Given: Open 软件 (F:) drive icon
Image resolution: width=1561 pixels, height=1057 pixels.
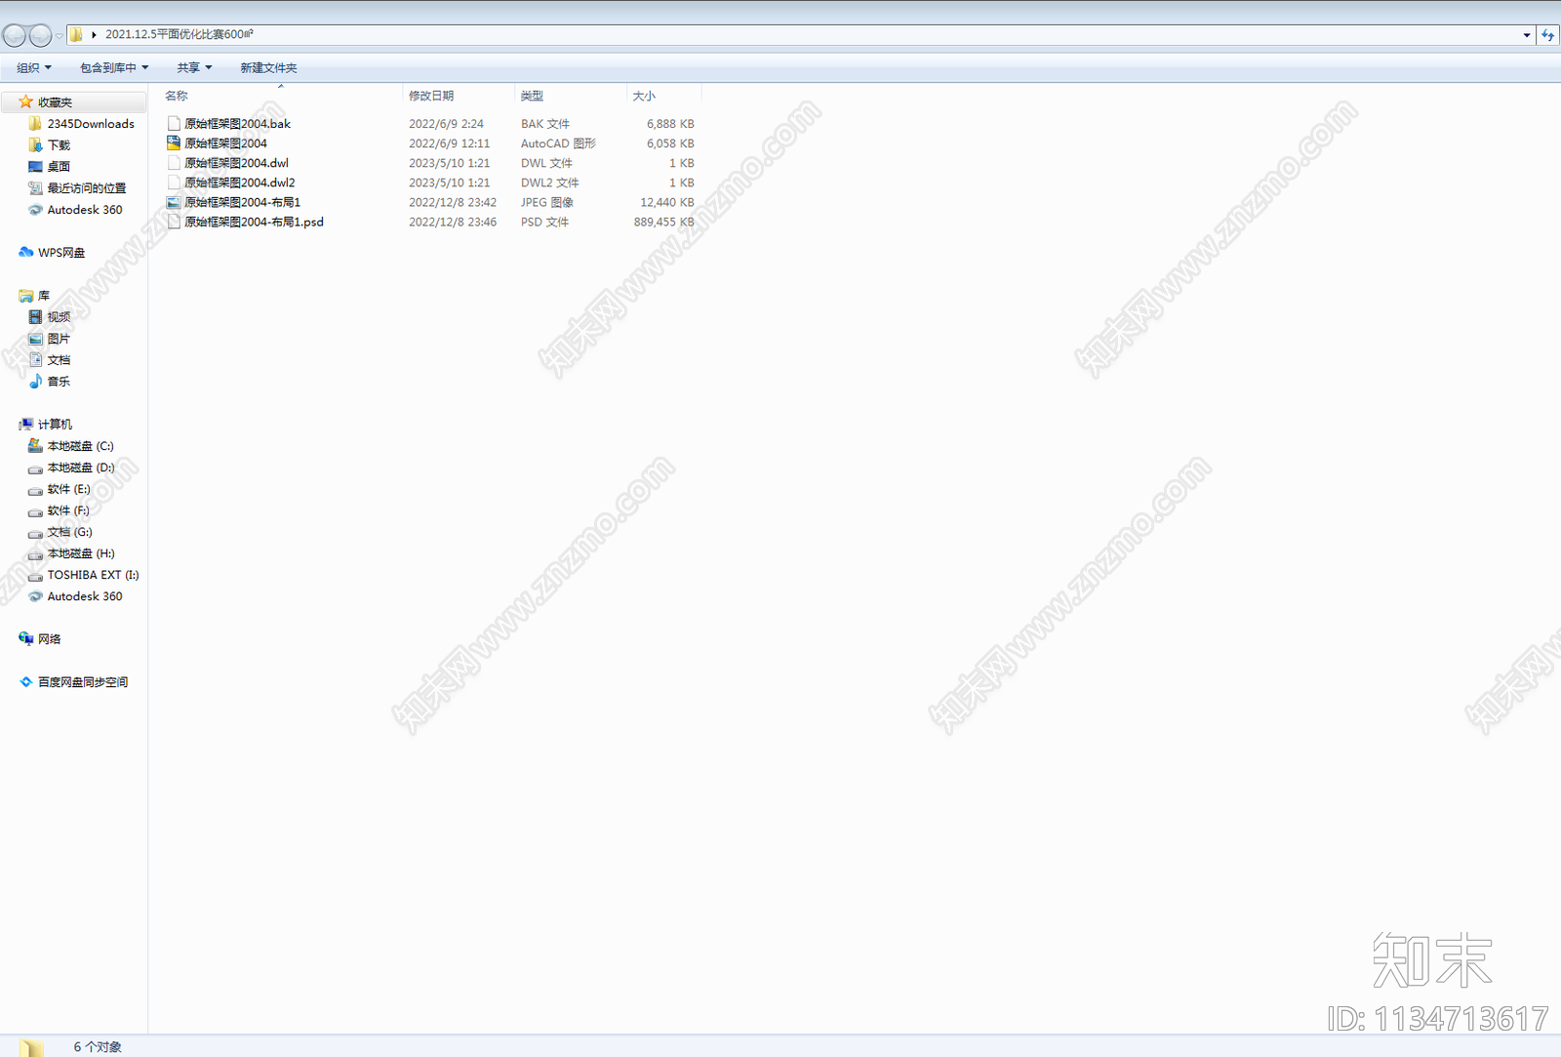Looking at the screenshot, I should [35, 511].
